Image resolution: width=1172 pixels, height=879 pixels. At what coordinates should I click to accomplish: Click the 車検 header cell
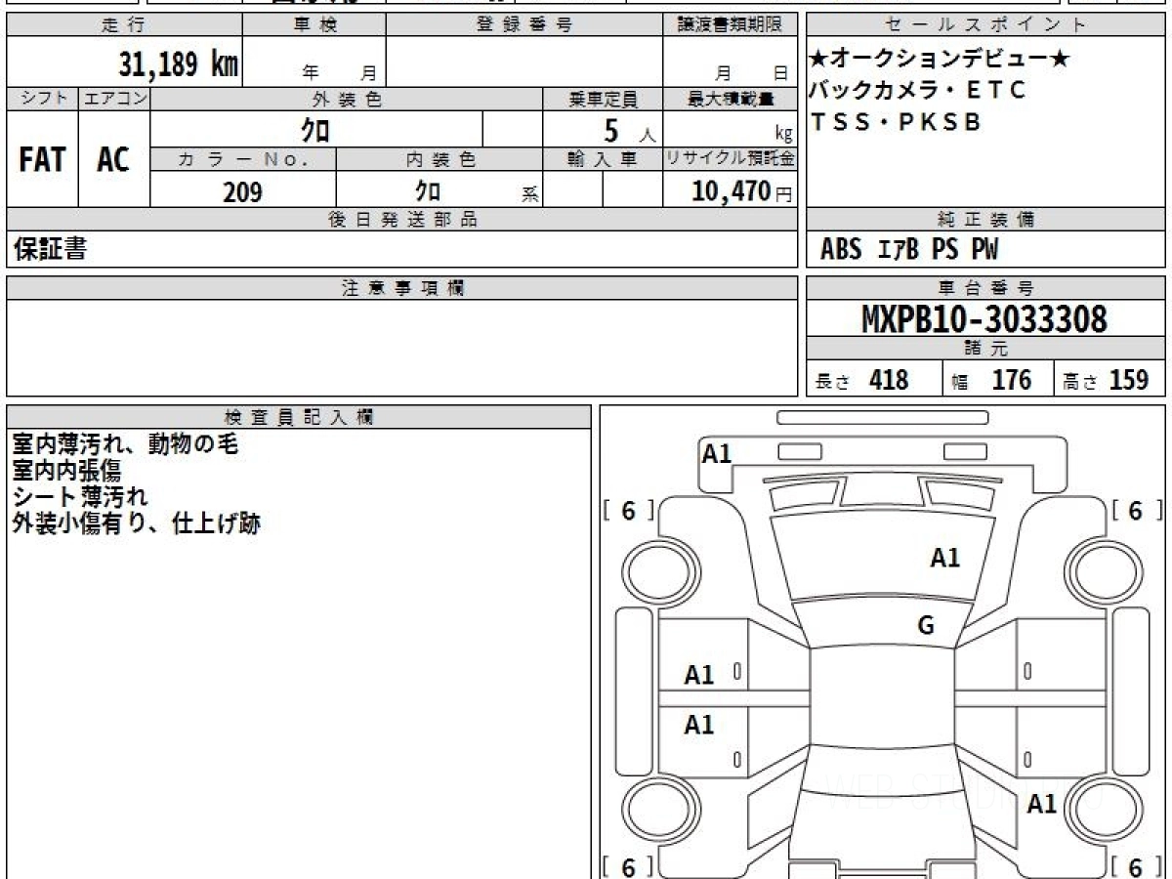[x=314, y=25]
